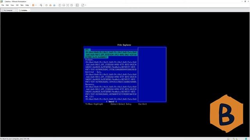Open the Edit menu
The width and height of the screenshot is (250, 140).
[7, 5]
